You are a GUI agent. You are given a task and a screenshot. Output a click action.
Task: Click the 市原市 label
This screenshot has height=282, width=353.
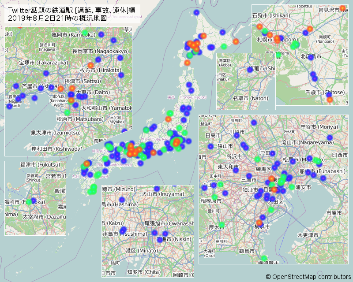334,213
